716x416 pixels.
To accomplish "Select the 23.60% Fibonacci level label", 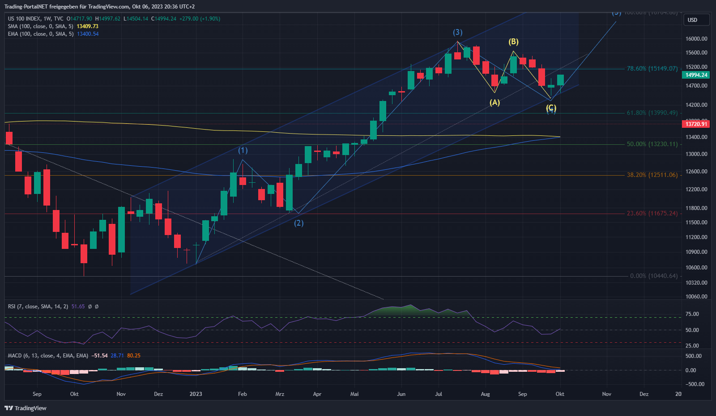I will (652, 214).
